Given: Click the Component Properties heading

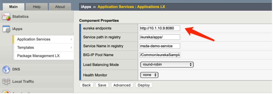Looking at the screenshot, I should tap(99, 21).
